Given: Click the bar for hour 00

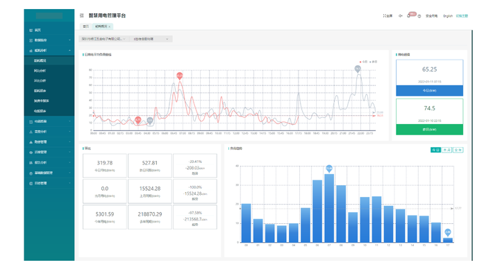Looking at the screenshot, I should (x=246, y=223).
